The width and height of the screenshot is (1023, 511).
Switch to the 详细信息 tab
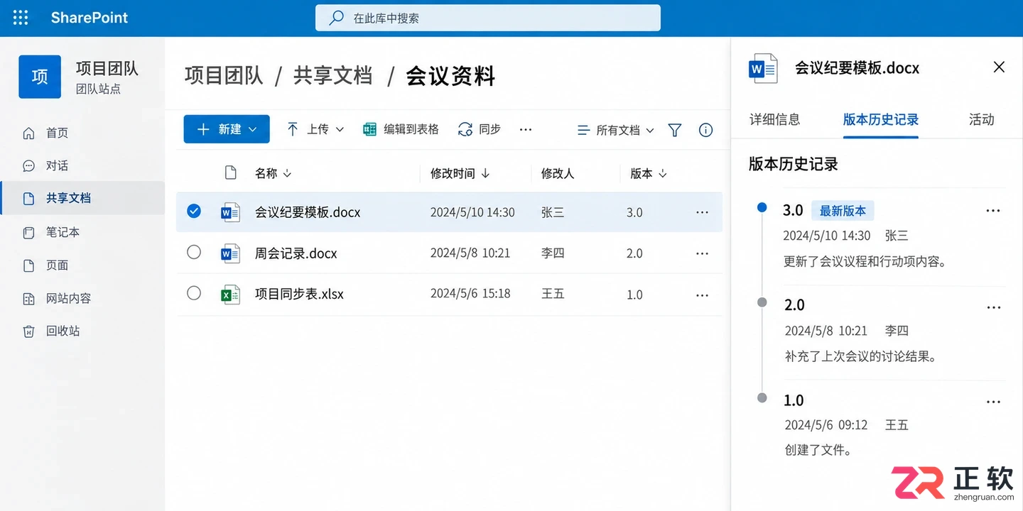click(775, 119)
